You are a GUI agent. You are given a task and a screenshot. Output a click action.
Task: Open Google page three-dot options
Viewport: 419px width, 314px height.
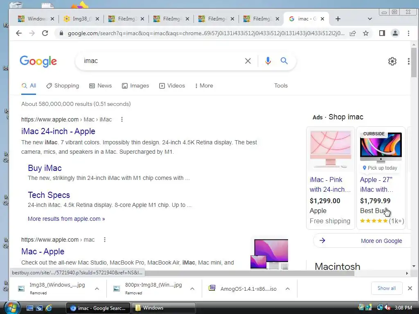(x=408, y=61)
